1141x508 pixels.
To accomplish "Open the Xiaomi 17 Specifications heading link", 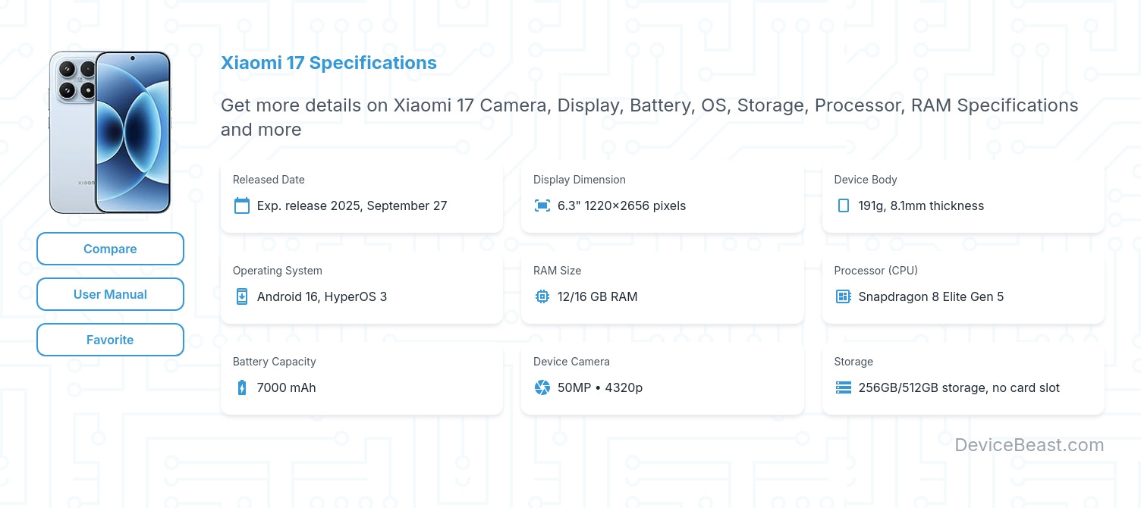I will (x=328, y=63).
